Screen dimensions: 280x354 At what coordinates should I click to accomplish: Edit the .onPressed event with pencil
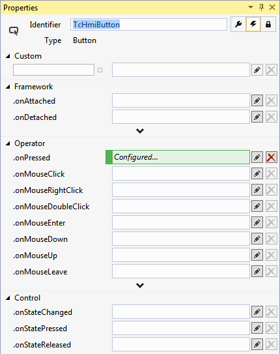pos(257,157)
